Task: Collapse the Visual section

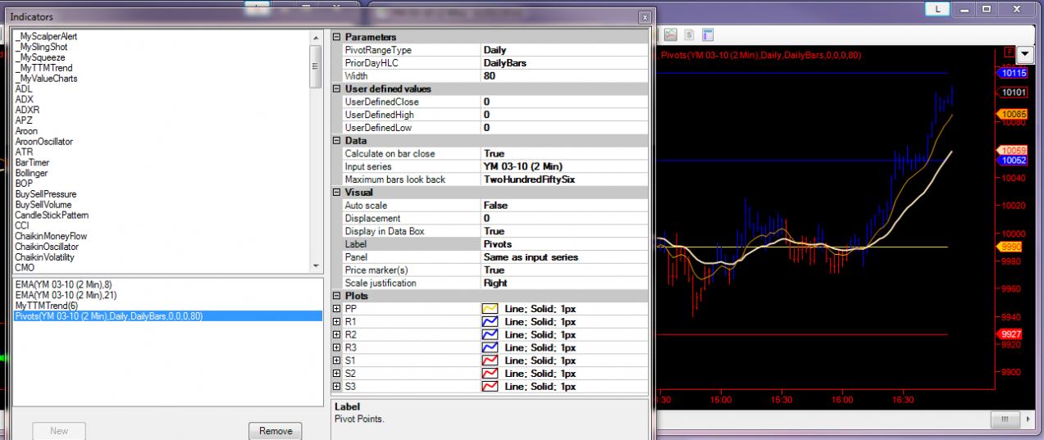Action: tap(336, 193)
